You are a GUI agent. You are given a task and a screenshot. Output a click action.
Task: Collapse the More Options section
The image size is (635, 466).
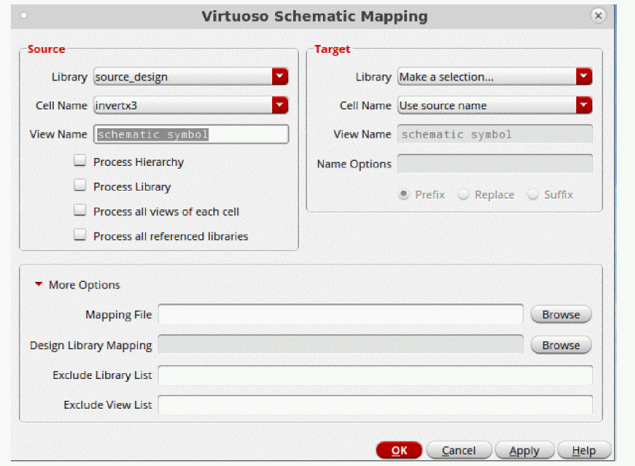(39, 285)
